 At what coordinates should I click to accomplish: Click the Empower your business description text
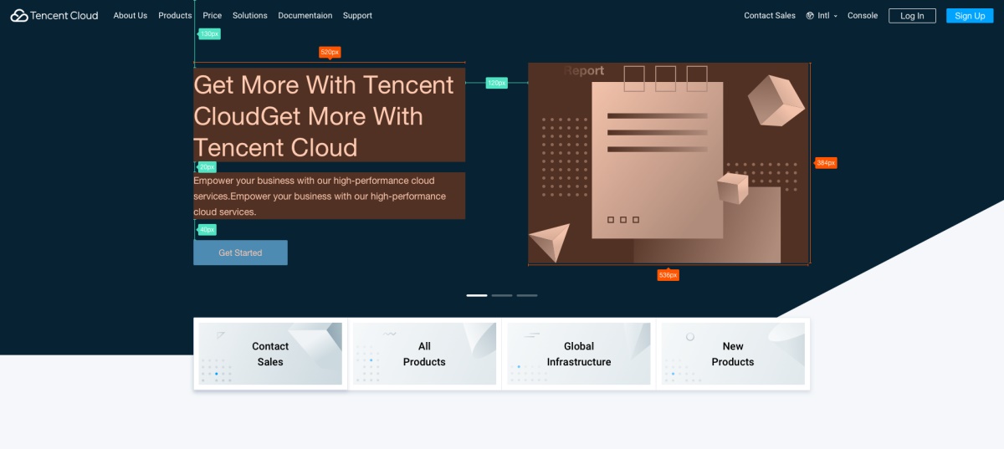329,196
